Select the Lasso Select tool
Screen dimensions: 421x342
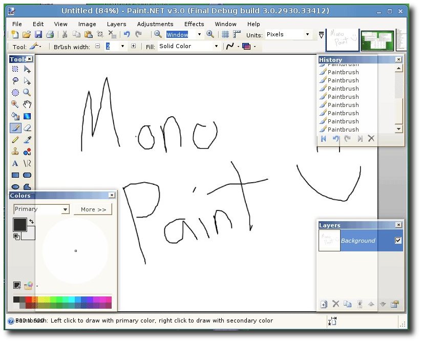click(15, 81)
